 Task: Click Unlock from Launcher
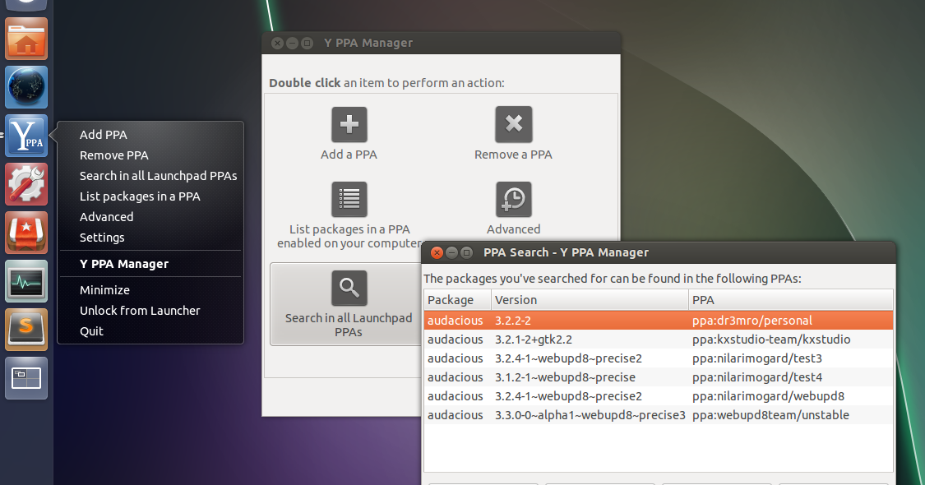click(140, 310)
